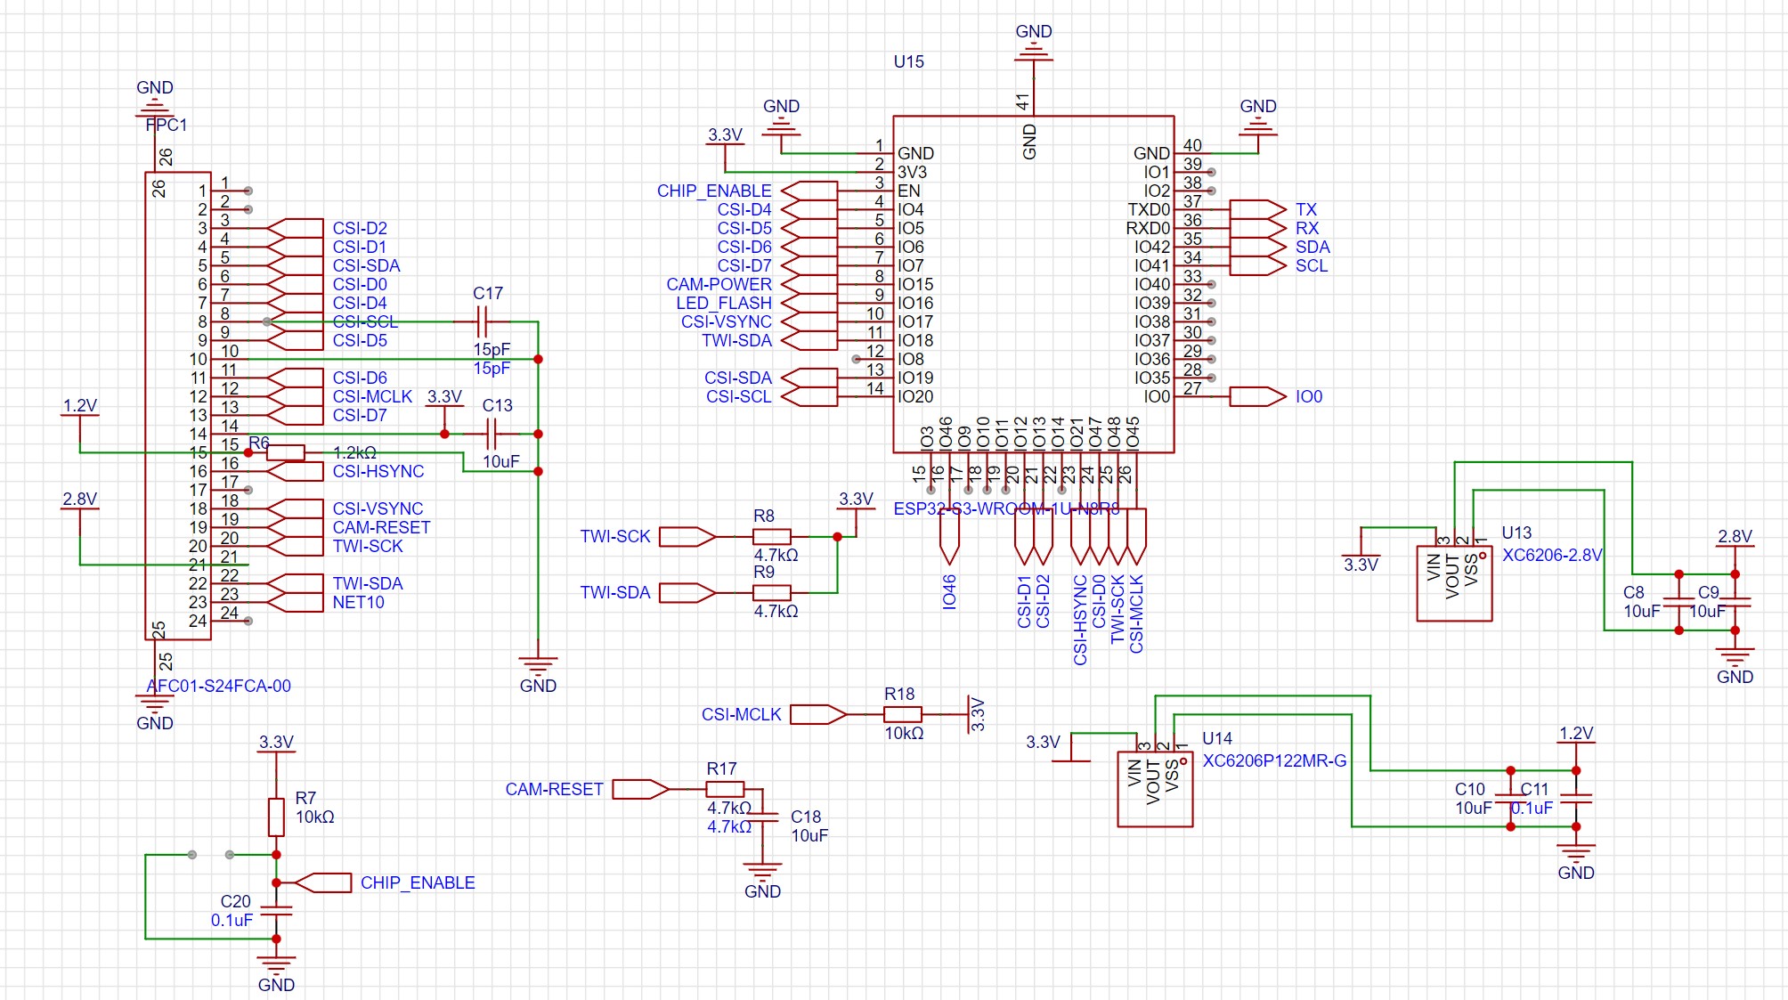Select the C20 capacitor symbol

[276, 910]
